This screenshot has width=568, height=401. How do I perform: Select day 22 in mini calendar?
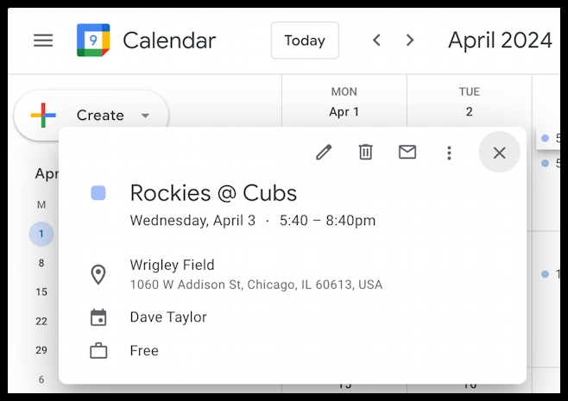[41, 321]
